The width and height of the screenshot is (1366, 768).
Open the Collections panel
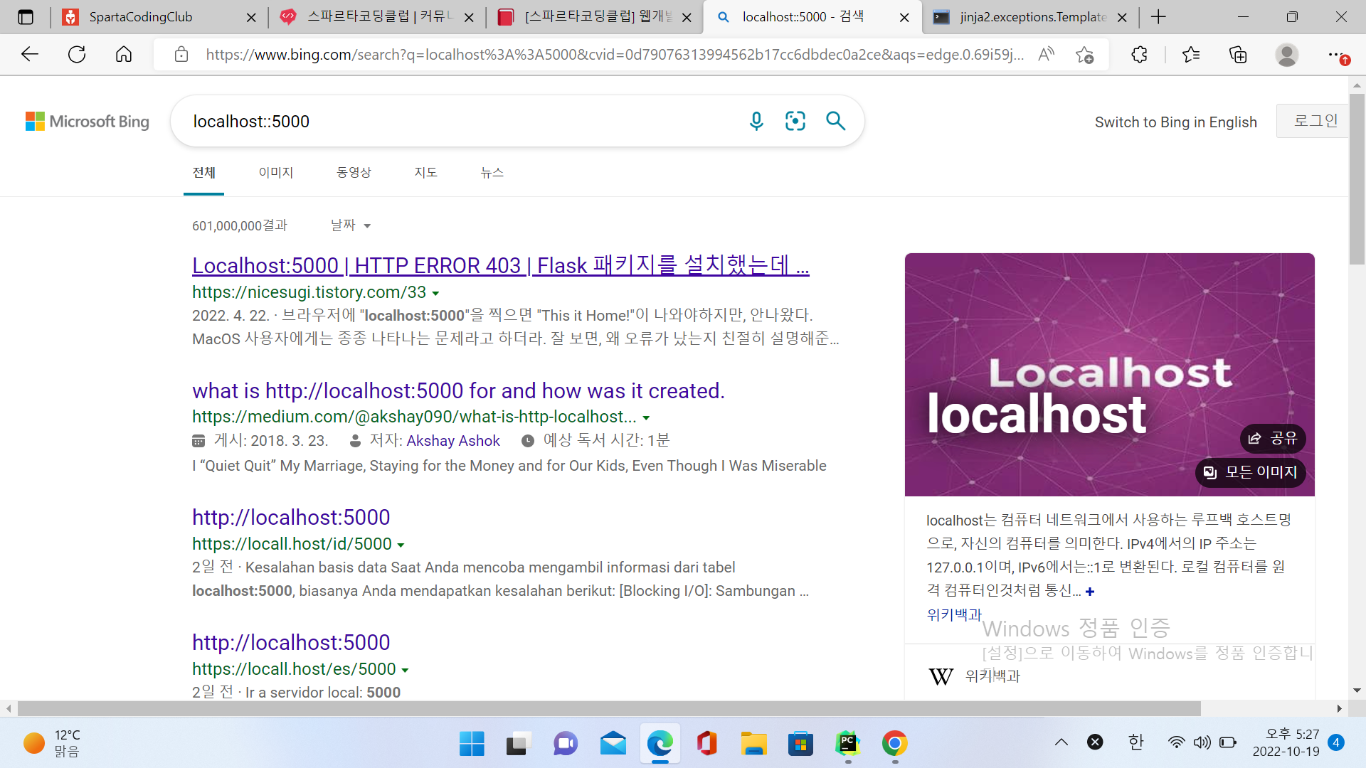[x=1238, y=54]
